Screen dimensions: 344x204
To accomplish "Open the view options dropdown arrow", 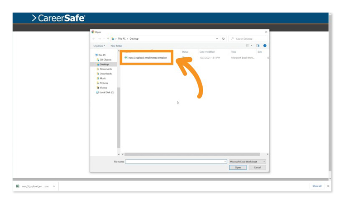I will tap(252, 46).
